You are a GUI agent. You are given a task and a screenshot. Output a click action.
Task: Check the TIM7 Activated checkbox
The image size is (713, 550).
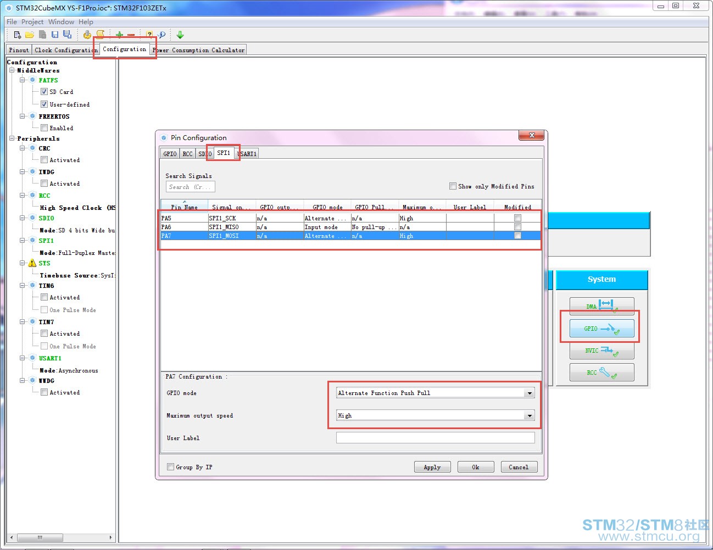(44, 334)
